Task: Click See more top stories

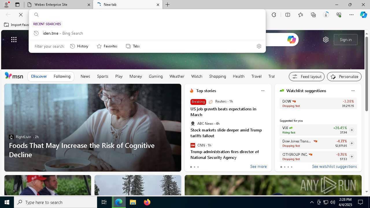Action: [258, 166]
